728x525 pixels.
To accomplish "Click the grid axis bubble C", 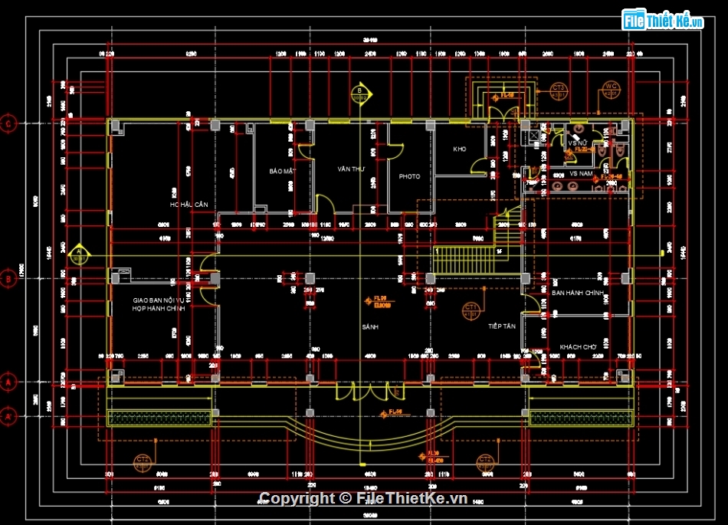I will coord(8,123).
